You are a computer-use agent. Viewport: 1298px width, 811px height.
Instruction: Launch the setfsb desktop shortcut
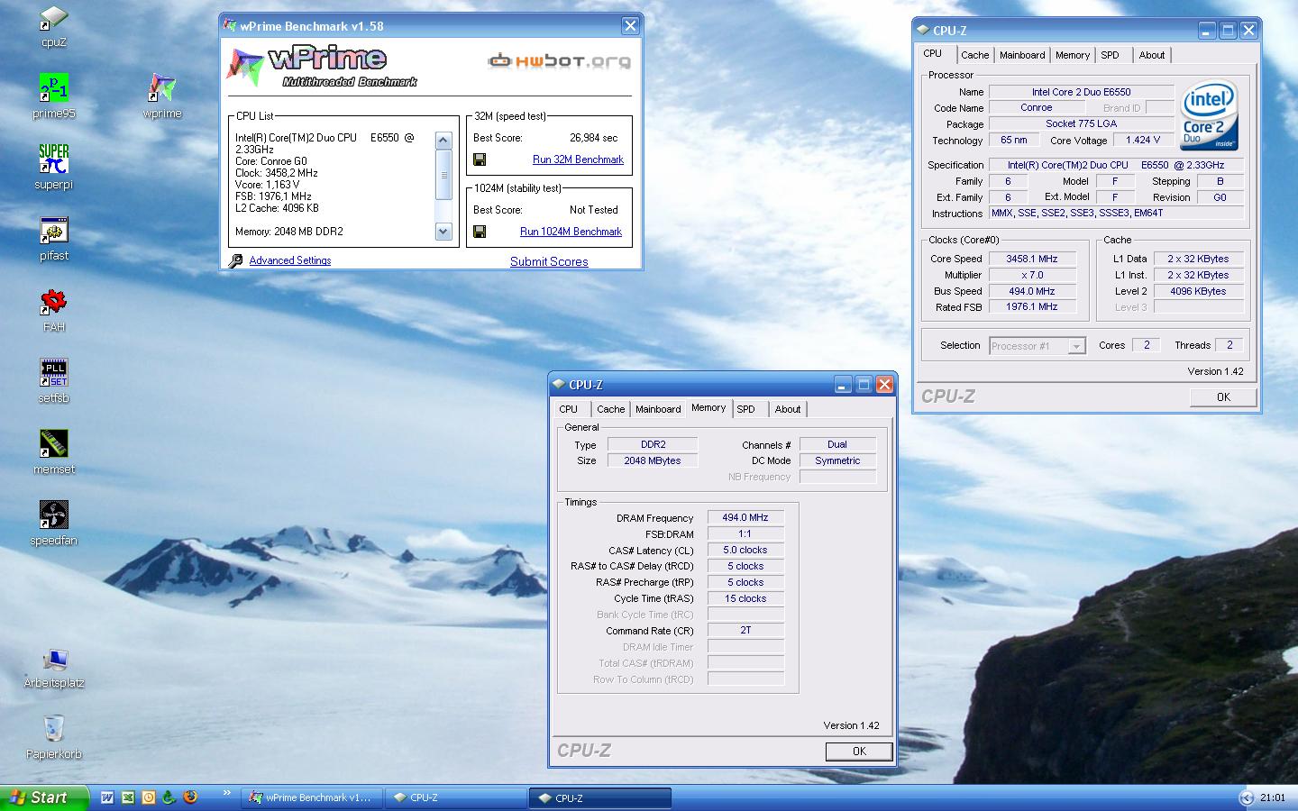pyautogui.click(x=54, y=381)
